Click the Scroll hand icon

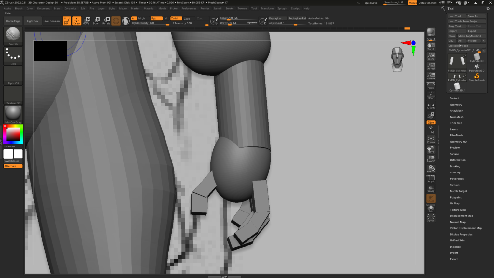click(x=431, y=46)
